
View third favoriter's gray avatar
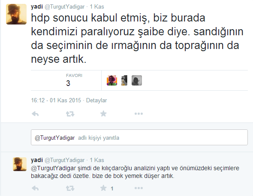[137, 80]
